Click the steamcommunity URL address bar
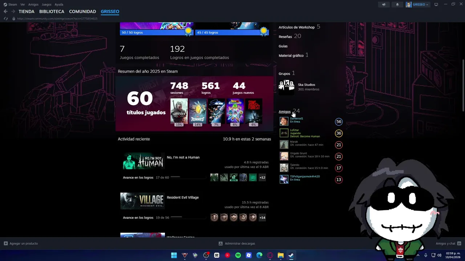465x261 pixels. click(x=57, y=18)
